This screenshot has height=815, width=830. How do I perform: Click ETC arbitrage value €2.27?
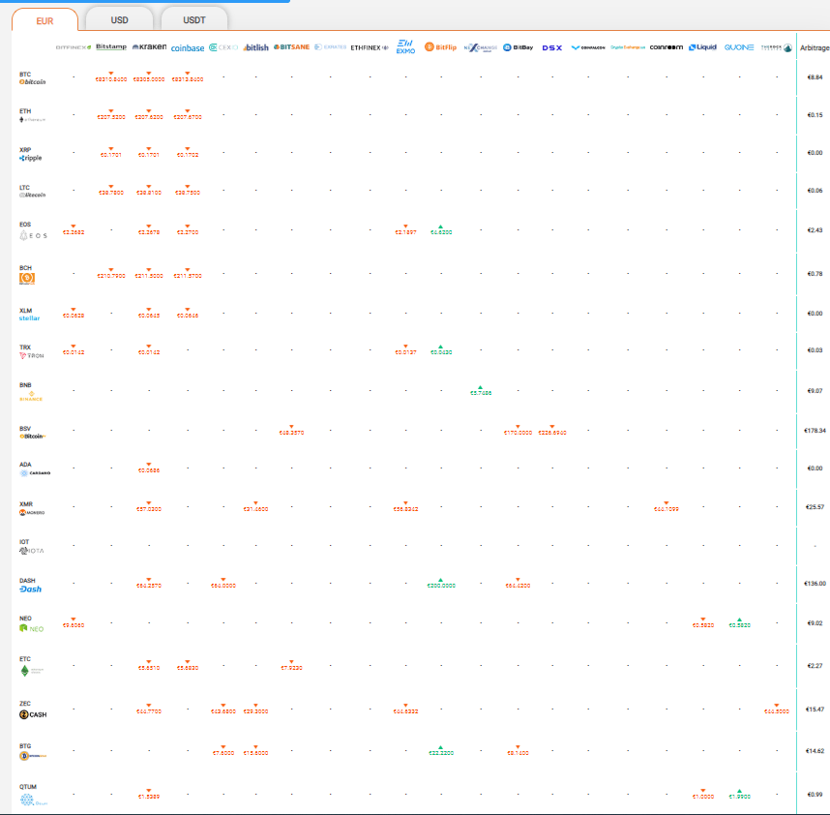[x=815, y=666]
